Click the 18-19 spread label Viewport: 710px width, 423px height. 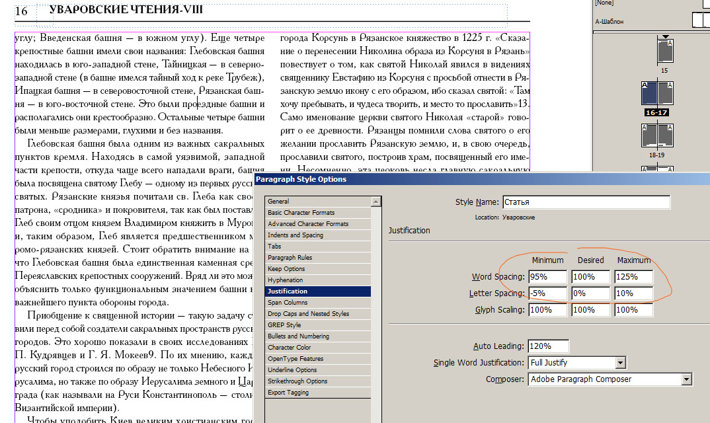656,155
